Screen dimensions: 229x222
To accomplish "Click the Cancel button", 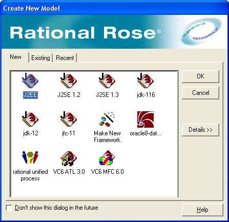I will point(200,93).
